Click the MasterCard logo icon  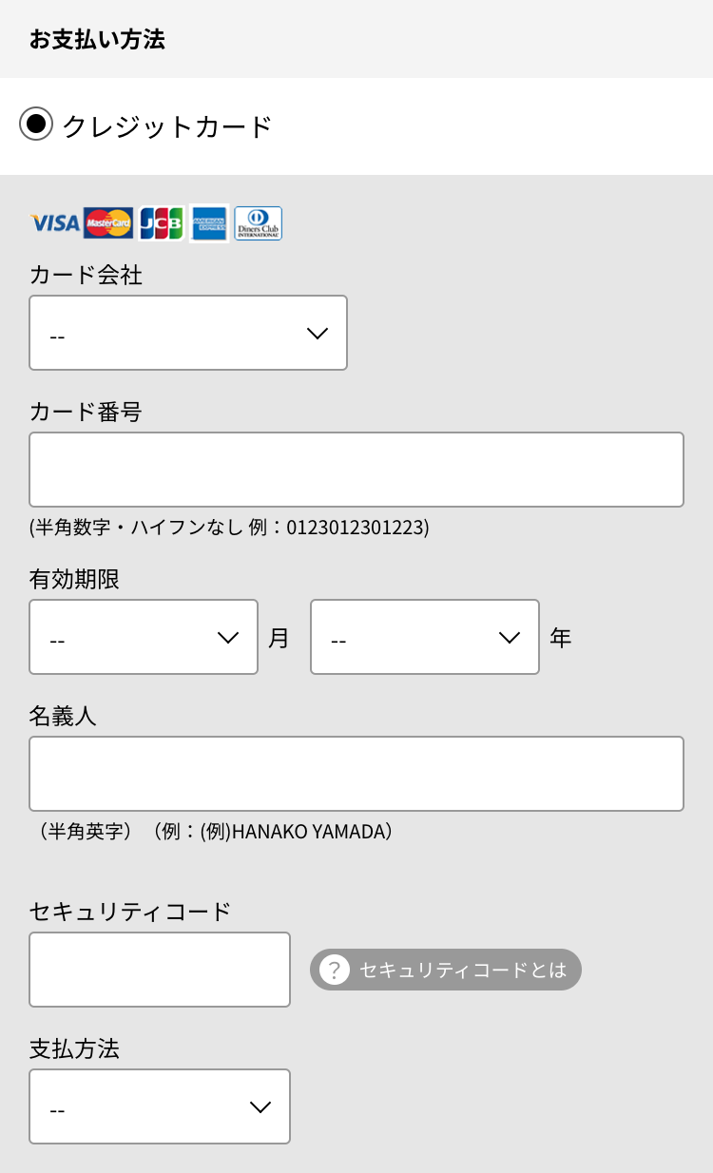click(108, 223)
